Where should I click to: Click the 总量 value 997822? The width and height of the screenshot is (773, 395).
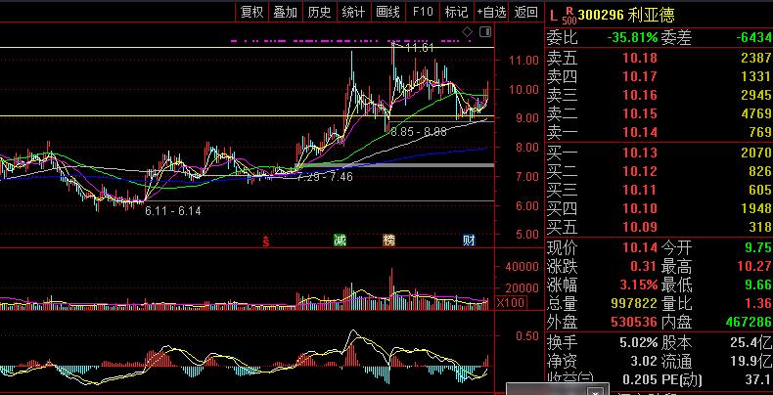point(634,303)
